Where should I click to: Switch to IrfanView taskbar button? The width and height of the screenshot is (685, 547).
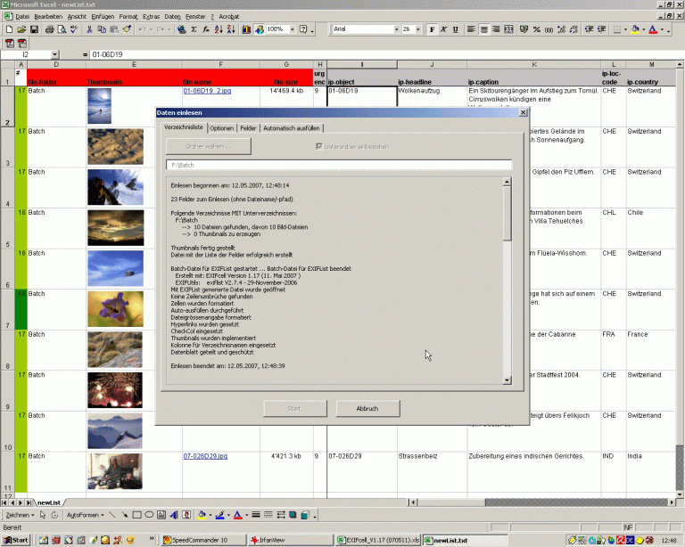292,540
